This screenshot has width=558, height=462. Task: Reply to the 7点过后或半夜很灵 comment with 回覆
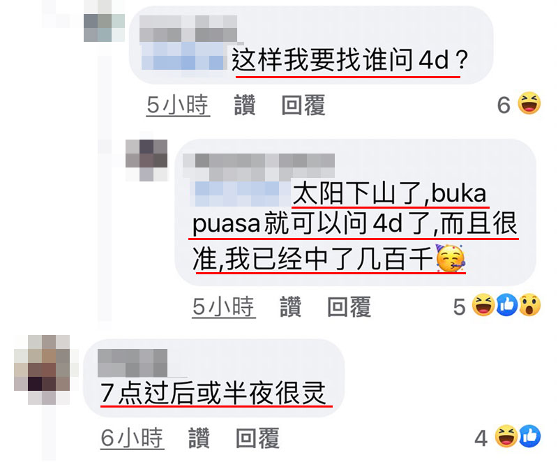pos(257,438)
